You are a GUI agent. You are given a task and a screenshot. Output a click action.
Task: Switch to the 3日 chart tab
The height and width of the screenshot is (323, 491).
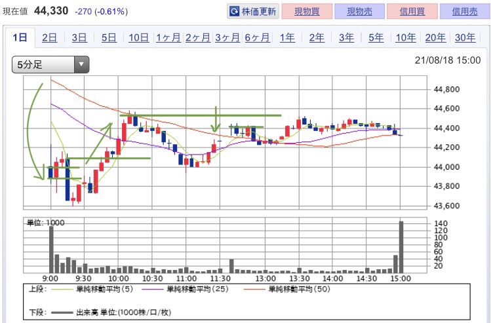point(79,37)
